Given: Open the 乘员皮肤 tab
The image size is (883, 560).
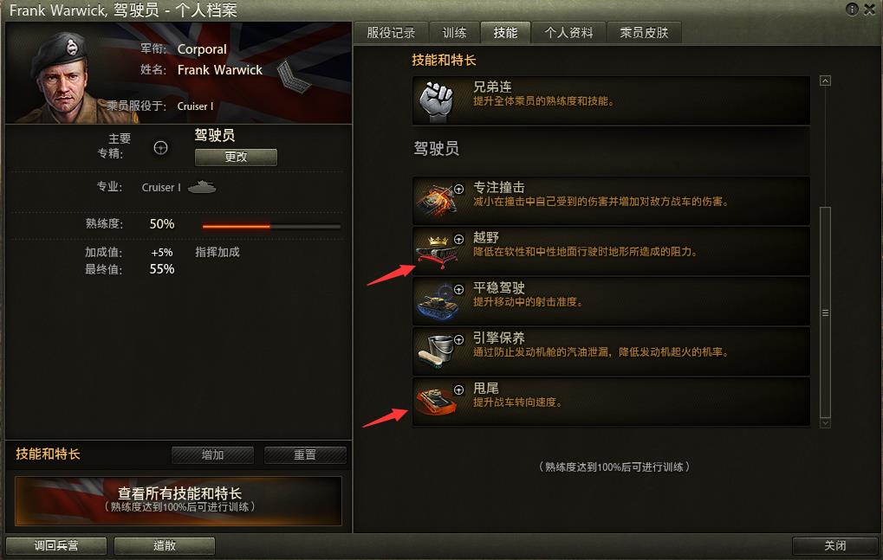Looking at the screenshot, I should click(x=644, y=33).
